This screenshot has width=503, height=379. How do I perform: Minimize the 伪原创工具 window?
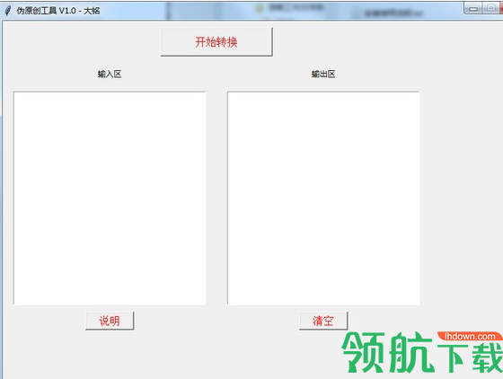click(x=473, y=9)
